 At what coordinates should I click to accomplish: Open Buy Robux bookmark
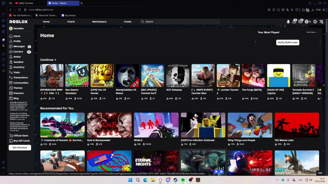pyautogui.click(x=68, y=15)
